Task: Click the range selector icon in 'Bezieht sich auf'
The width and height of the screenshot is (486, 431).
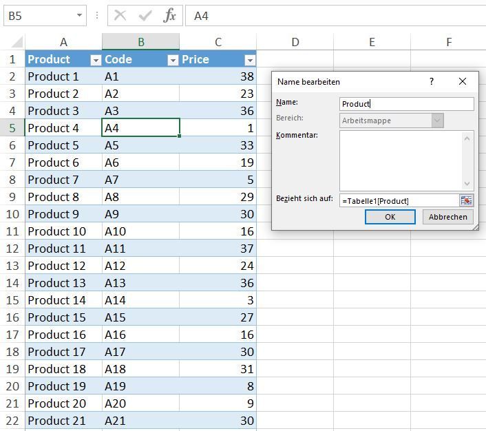Action: 466,200
